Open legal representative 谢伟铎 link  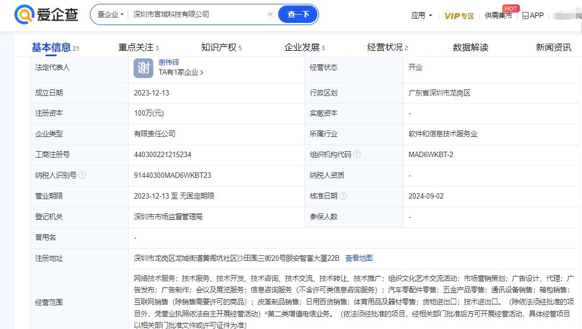coord(169,62)
